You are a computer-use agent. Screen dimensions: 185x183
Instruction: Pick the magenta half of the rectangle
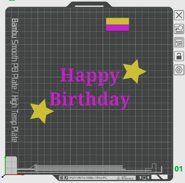(117, 28)
